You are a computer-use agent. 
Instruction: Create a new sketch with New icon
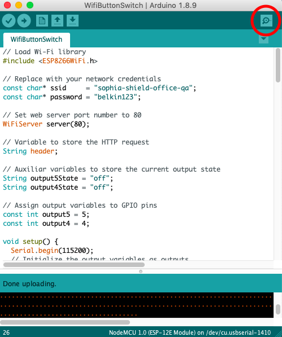tap(42, 21)
